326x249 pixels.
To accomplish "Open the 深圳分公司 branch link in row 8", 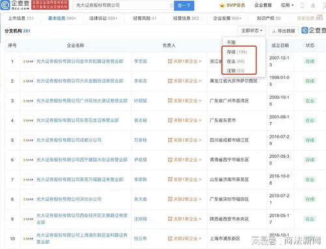I will click(x=69, y=199).
